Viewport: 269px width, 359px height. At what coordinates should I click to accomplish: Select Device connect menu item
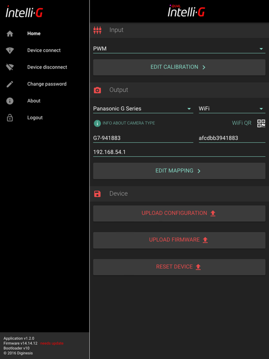click(44, 50)
